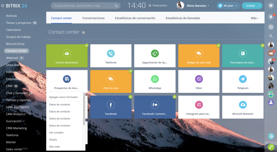The image size is (277, 152).
Task: Open the Telefonía channel tile
Action: point(111,56)
